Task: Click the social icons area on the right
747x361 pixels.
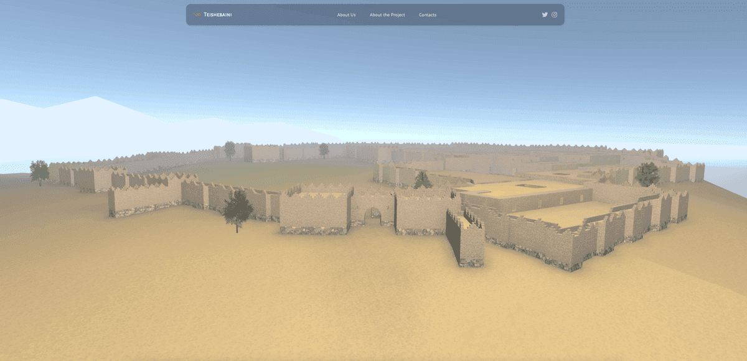Action: point(549,14)
